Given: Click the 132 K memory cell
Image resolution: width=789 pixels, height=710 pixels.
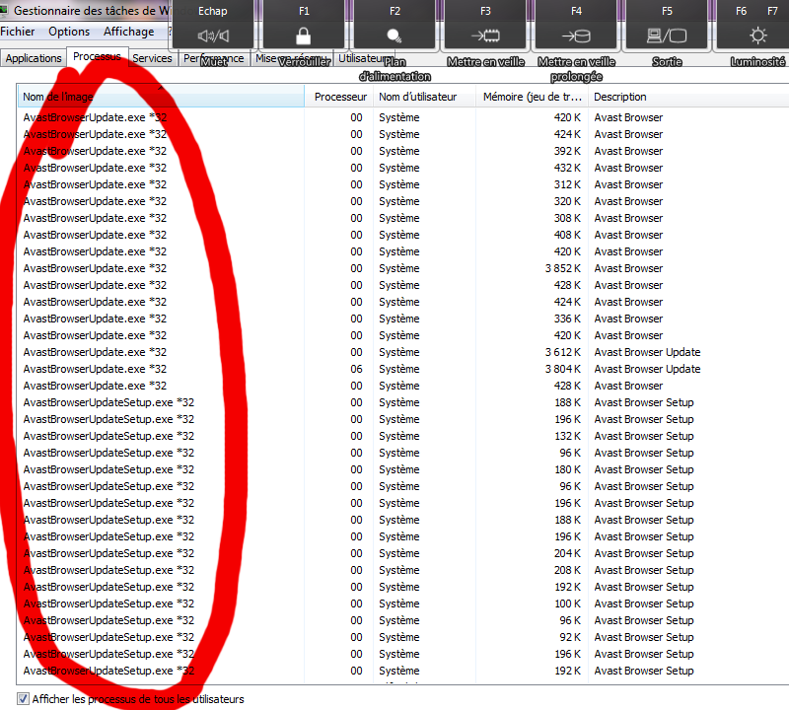Looking at the screenshot, I should click(x=567, y=436).
